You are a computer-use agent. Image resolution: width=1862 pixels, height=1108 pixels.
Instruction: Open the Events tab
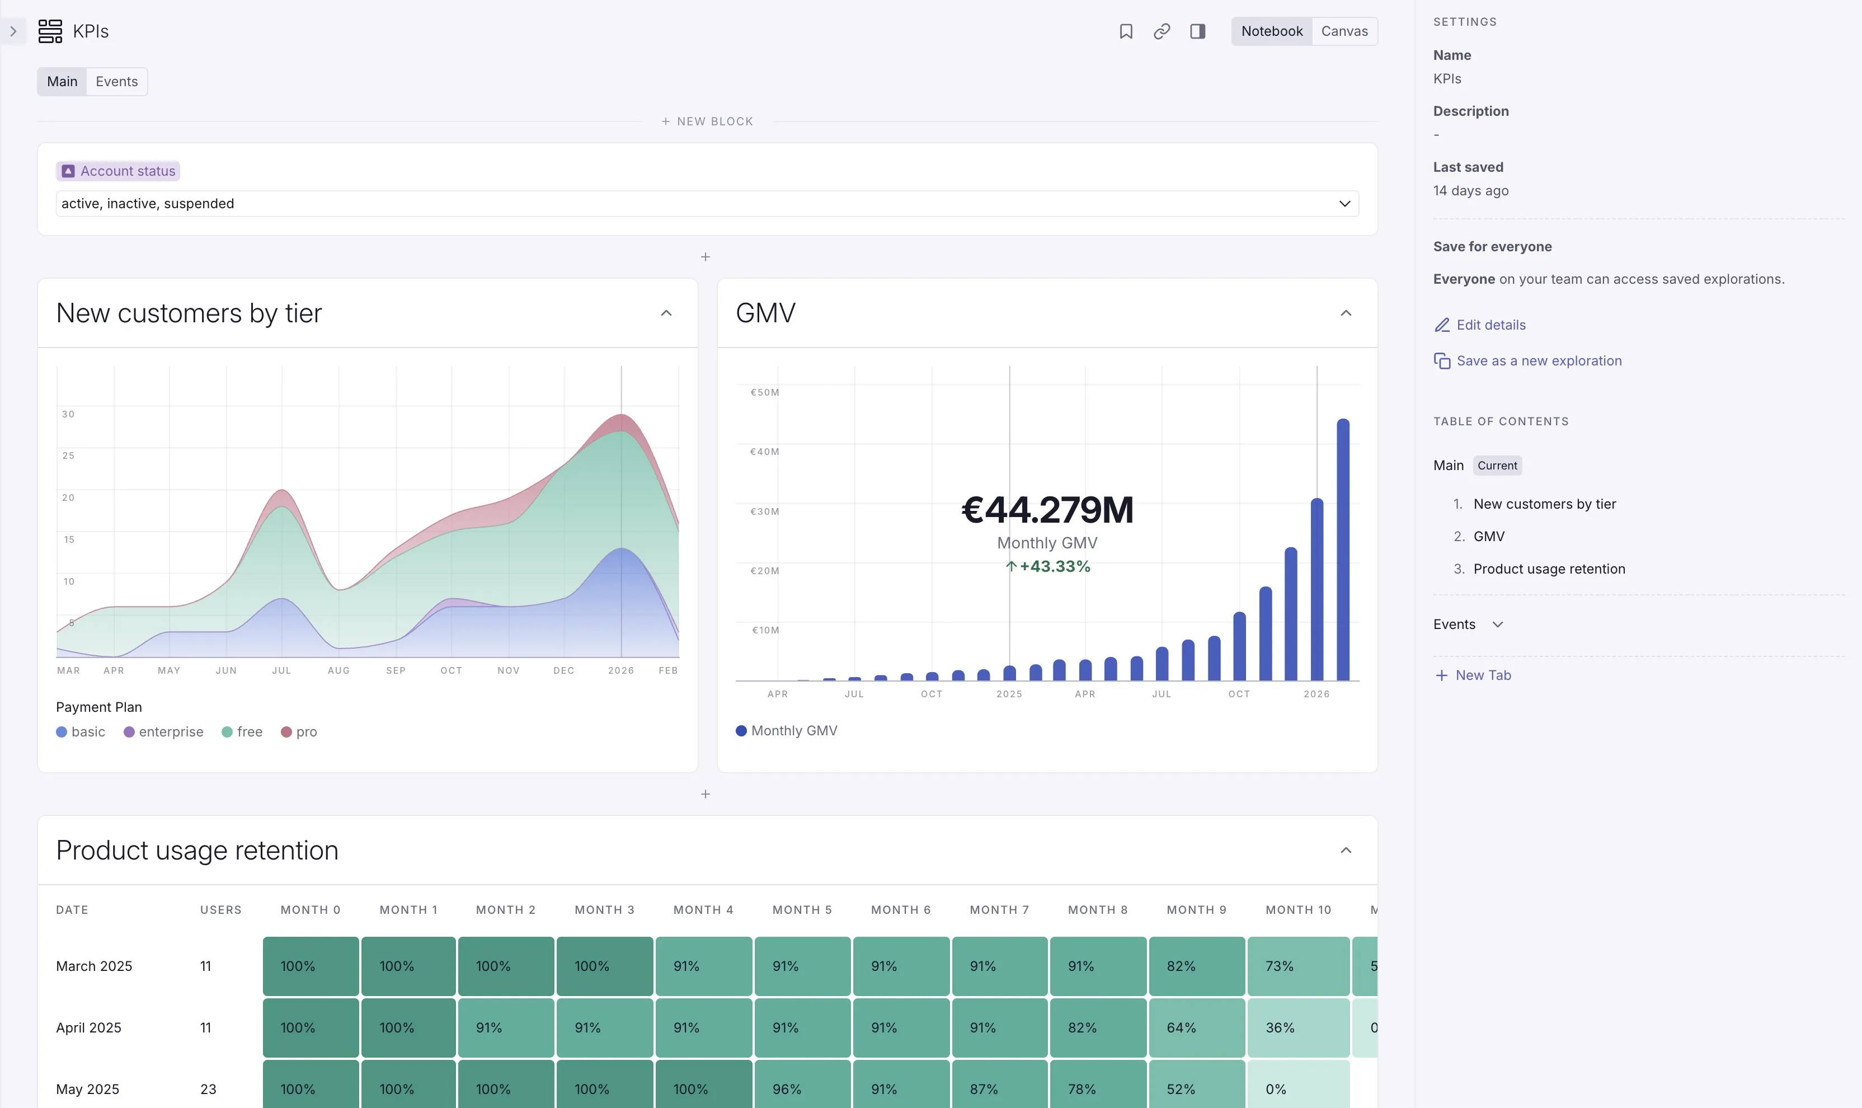[116, 81]
